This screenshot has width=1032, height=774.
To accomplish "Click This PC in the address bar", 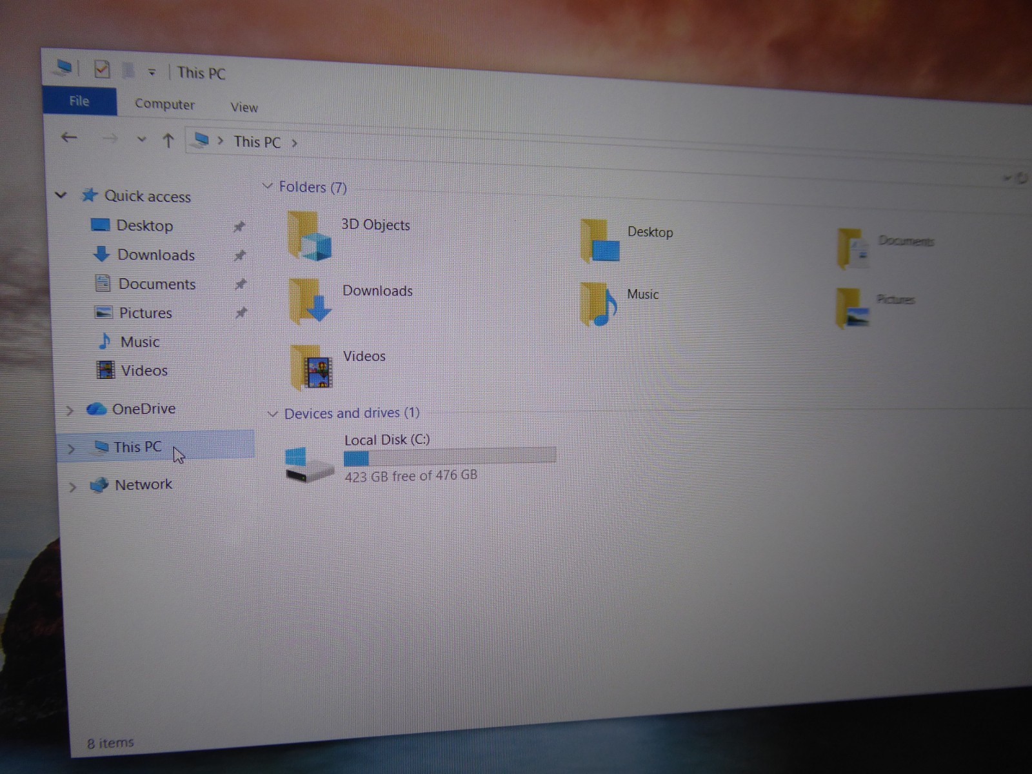I will 257,142.
